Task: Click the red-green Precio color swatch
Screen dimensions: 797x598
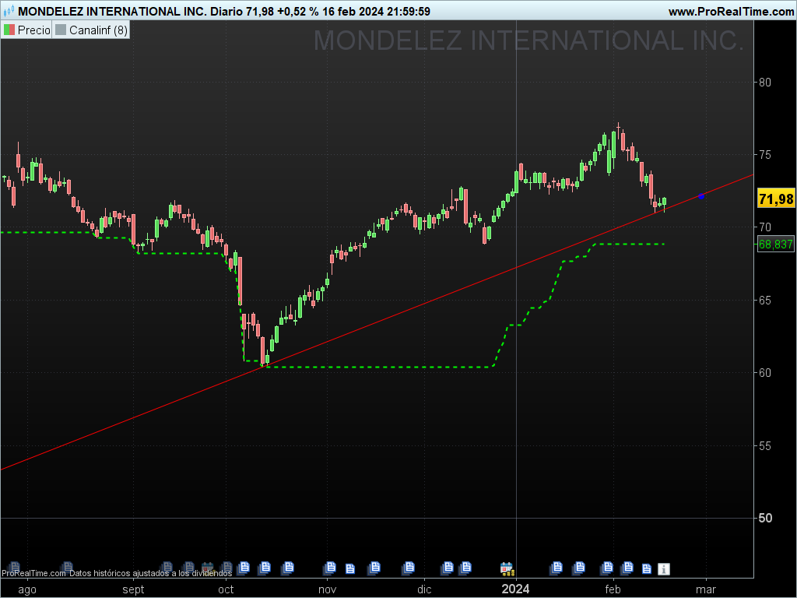Action: pyautogui.click(x=9, y=30)
